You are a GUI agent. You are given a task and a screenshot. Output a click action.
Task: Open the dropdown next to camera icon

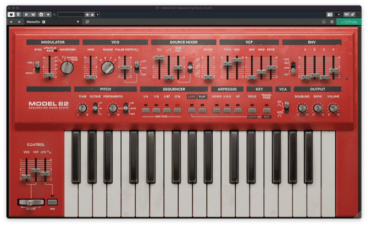338,14
